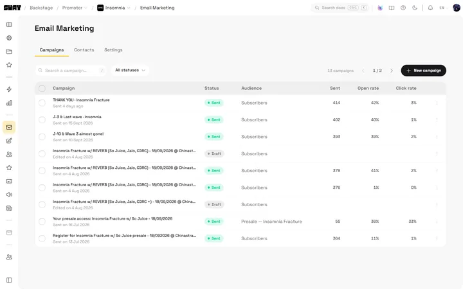
Task: Select checkbox for the campaign with 376 sent
Action: click(42, 188)
